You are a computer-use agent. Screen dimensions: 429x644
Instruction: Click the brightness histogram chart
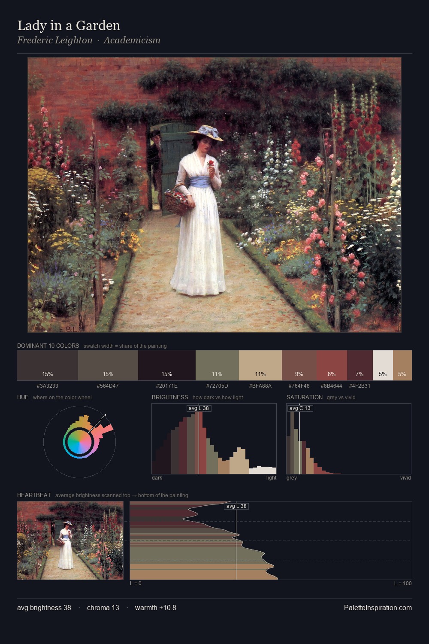[214, 439]
